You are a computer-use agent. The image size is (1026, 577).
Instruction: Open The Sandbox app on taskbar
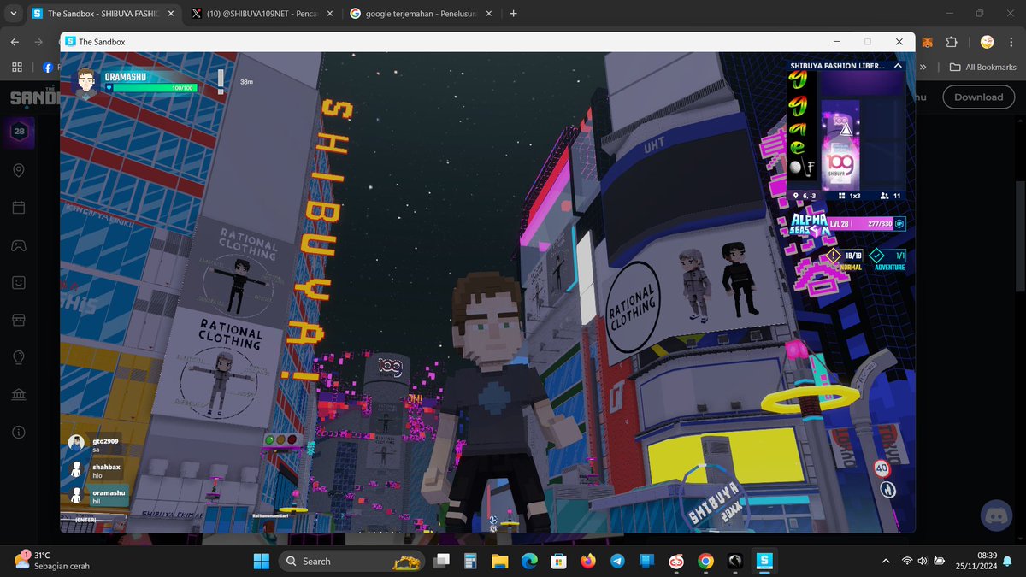(764, 561)
